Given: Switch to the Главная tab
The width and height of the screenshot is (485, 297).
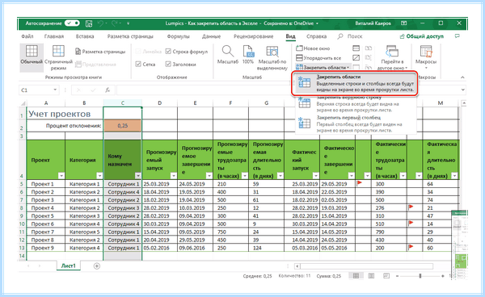Looking at the screenshot, I should coord(54,36).
